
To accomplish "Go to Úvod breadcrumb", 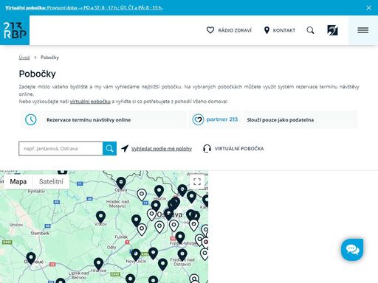I will tap(24, 57).
